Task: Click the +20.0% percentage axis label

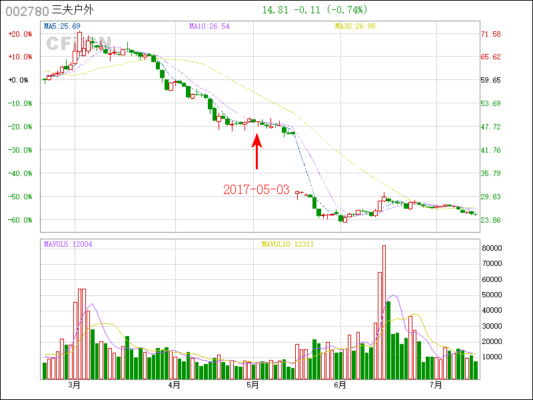Action: (19, 34)
